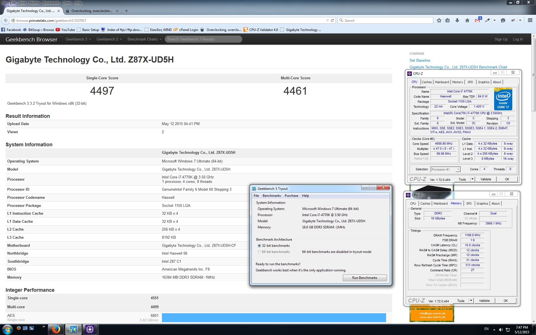
Task: Open the volume icon in system tray
Action: coord(501,330)
